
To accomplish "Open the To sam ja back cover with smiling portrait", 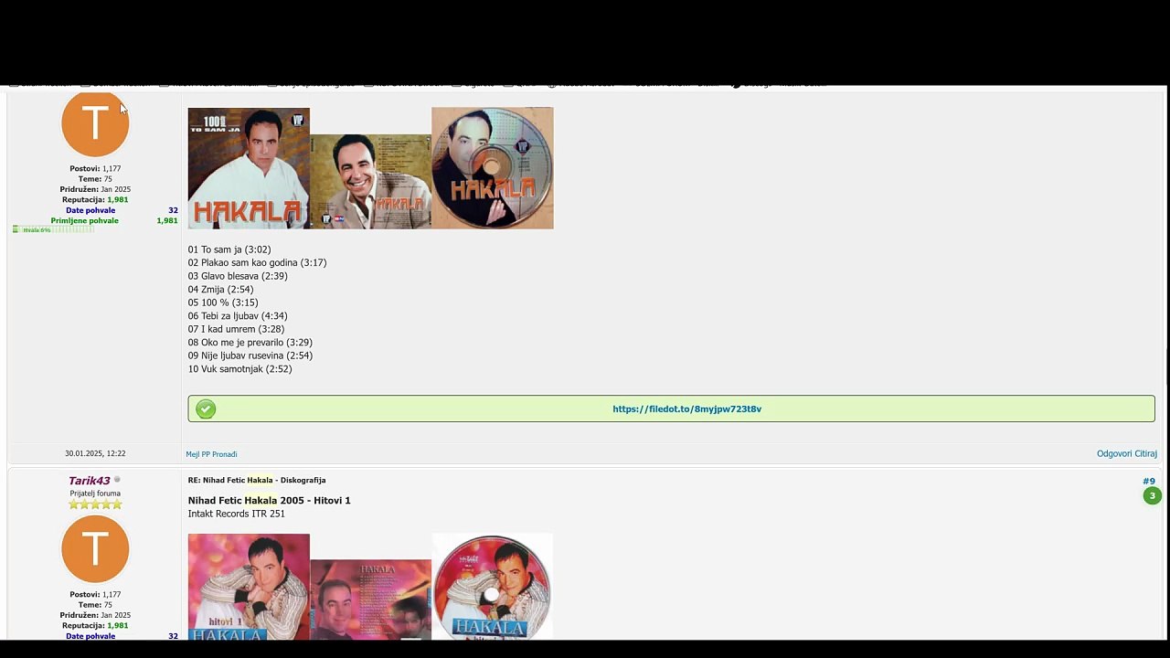I will click(370, 181).
